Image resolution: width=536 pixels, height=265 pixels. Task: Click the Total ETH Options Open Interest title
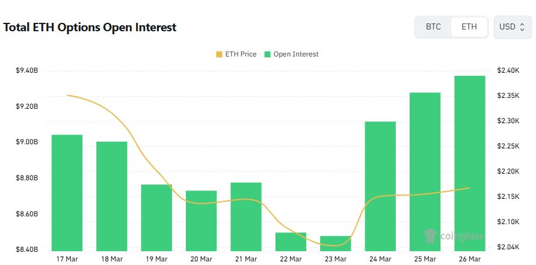[x=90, y=27]
